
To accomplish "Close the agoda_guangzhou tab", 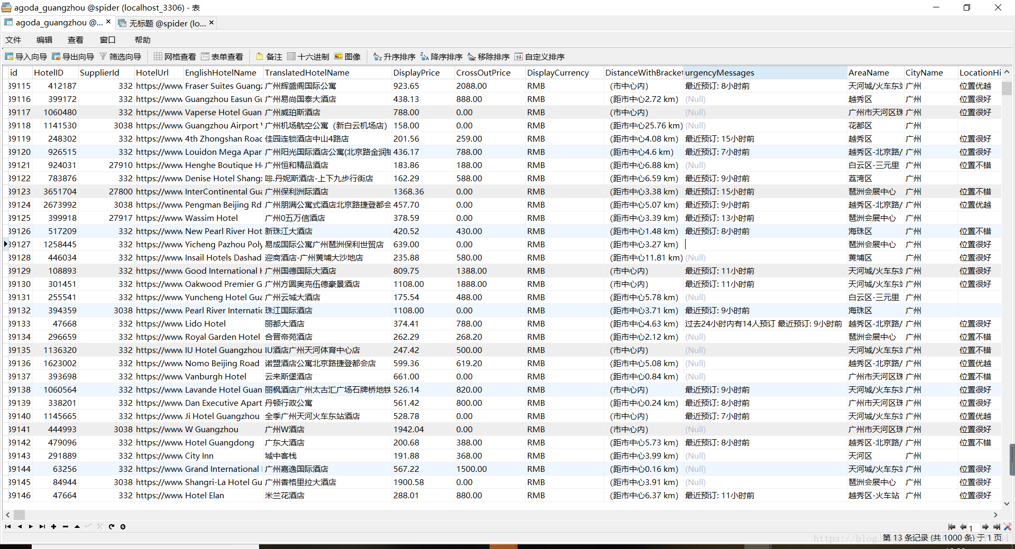I will tap(108, 22).
